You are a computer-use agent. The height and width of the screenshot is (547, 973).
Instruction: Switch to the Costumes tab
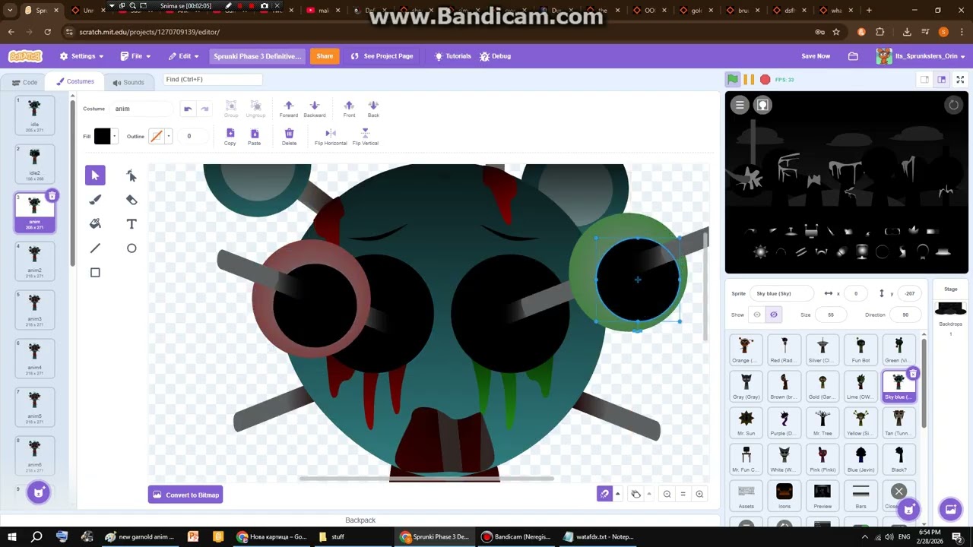click(x=74, y=81)
